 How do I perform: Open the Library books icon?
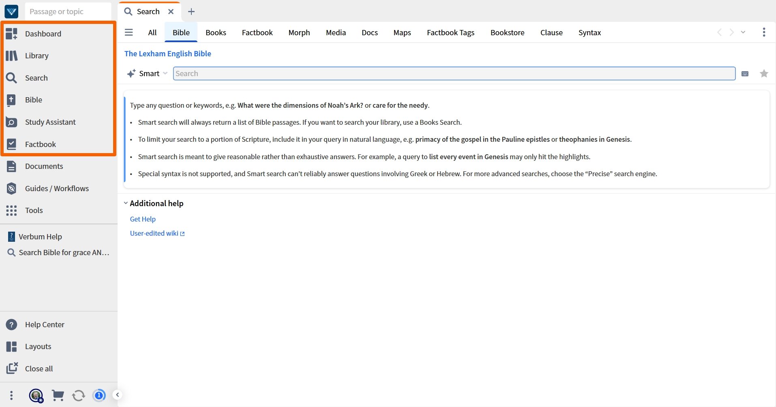point(12,55)
